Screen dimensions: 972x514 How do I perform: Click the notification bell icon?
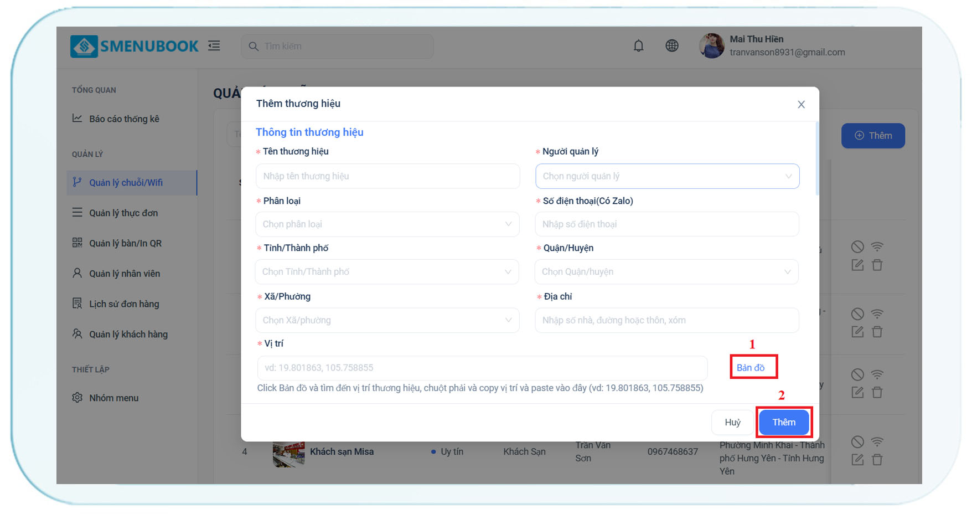click(638, 46)
